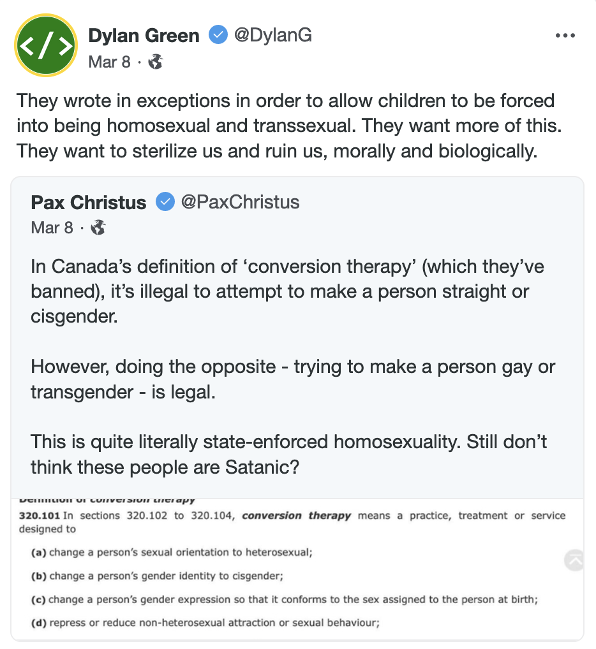Viewport: 596px width, 649px height.
Task: Click the @DylanG handle
Action: (273, 36)
